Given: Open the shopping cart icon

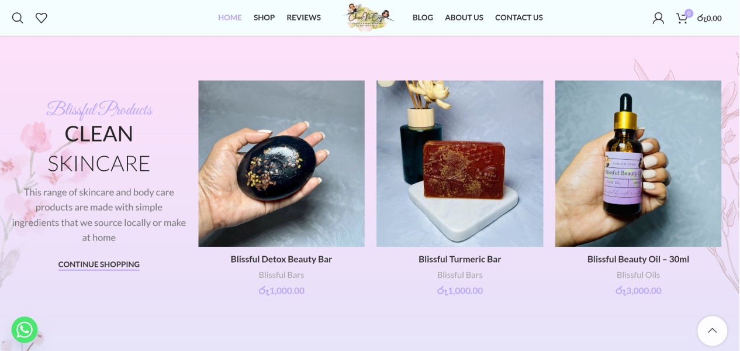Looking at the screenshot, I should 682,18.
